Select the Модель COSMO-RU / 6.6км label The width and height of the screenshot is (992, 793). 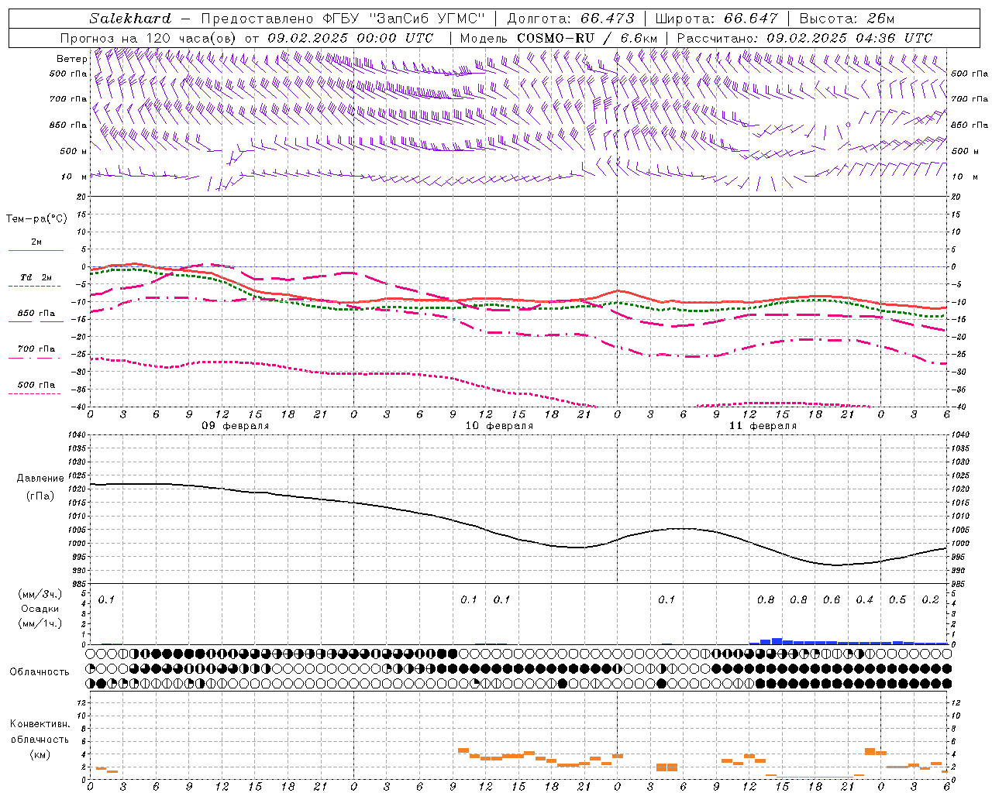coord(559,38)
